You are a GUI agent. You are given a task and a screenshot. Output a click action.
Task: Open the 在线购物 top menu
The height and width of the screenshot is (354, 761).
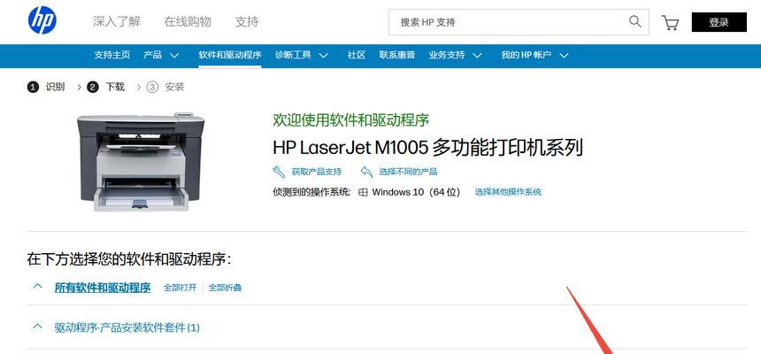pos(188,22)
